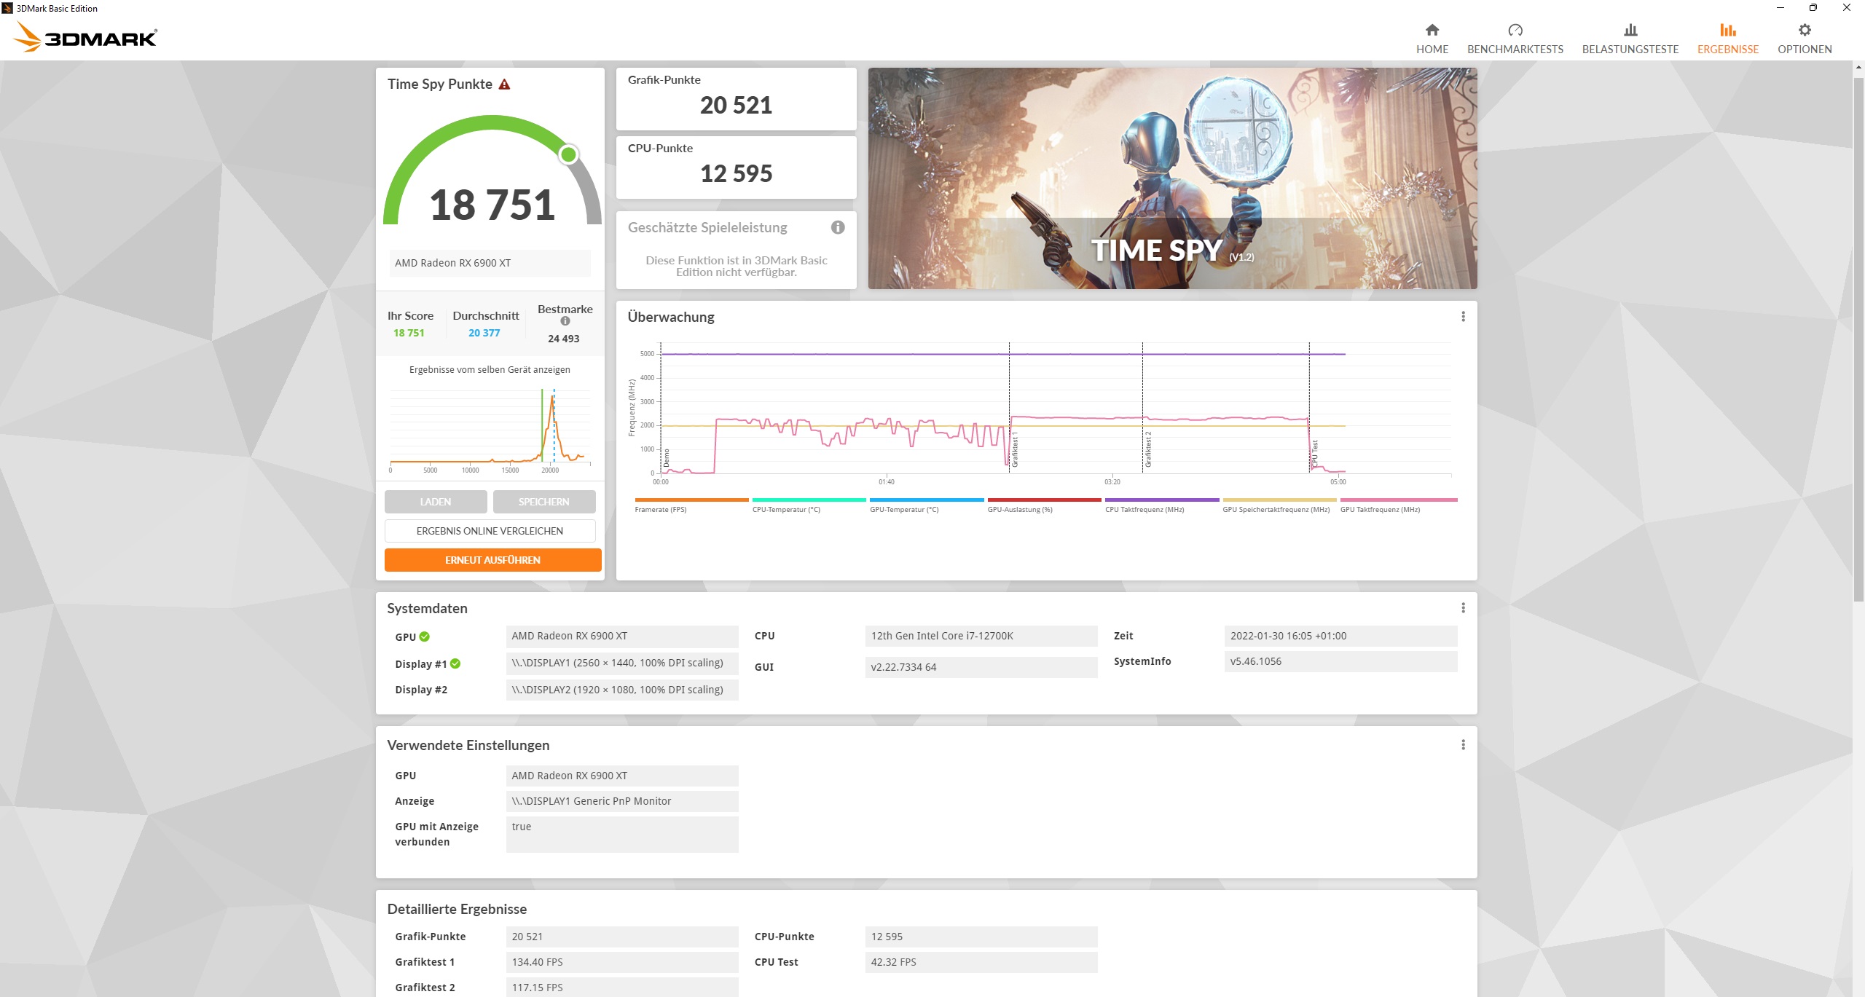Click the green checkmark next to GPU
Screen dimensions: 1865x997
click(424, 636)
